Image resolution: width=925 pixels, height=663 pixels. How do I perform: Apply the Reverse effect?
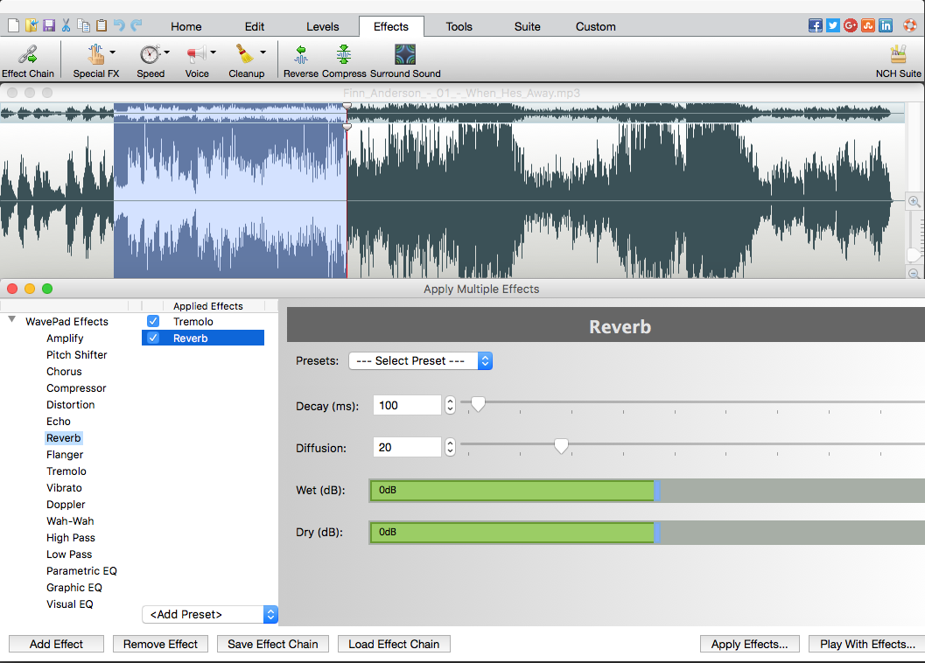(300, 59)
